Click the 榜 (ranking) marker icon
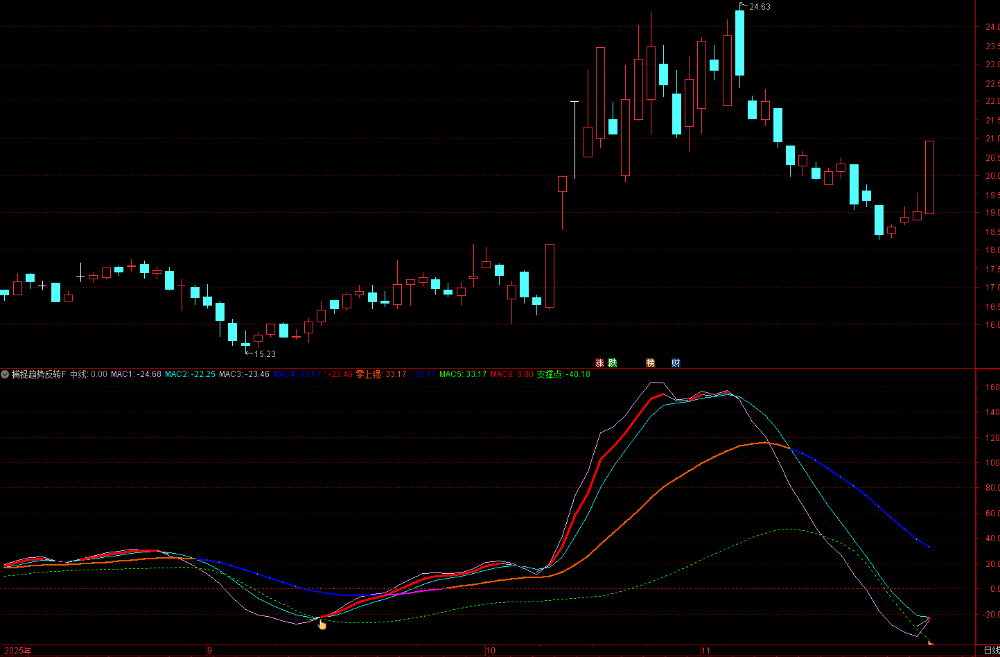 point(651,363)
